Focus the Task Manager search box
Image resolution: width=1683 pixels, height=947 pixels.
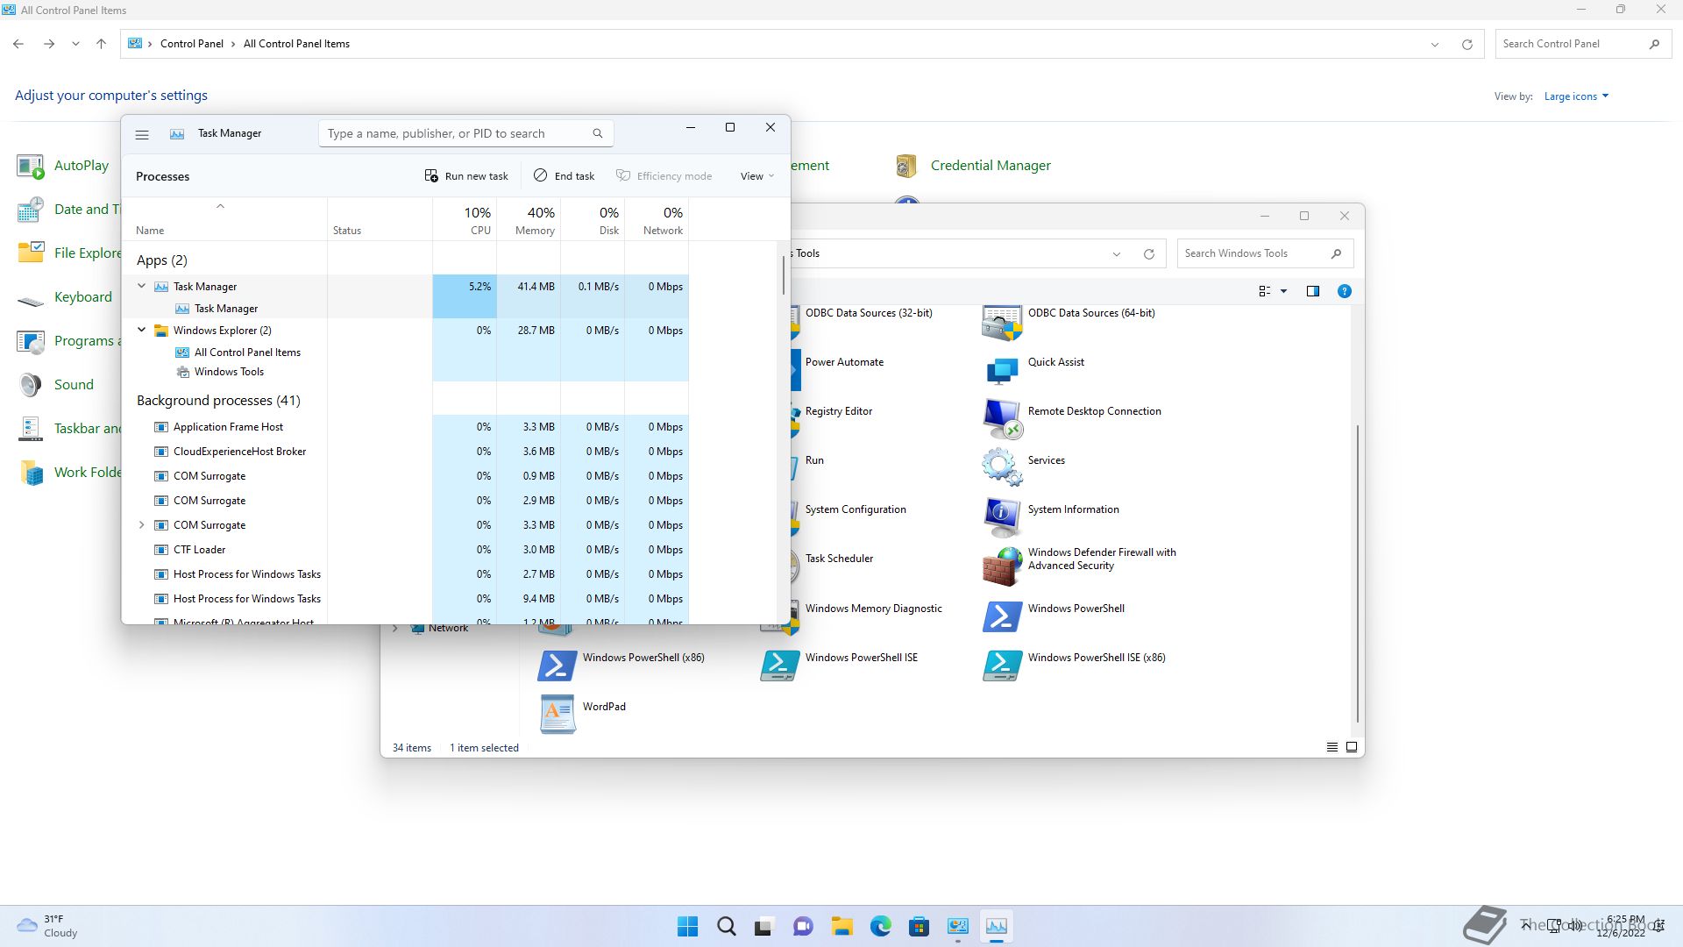click(x=465, y=133)
